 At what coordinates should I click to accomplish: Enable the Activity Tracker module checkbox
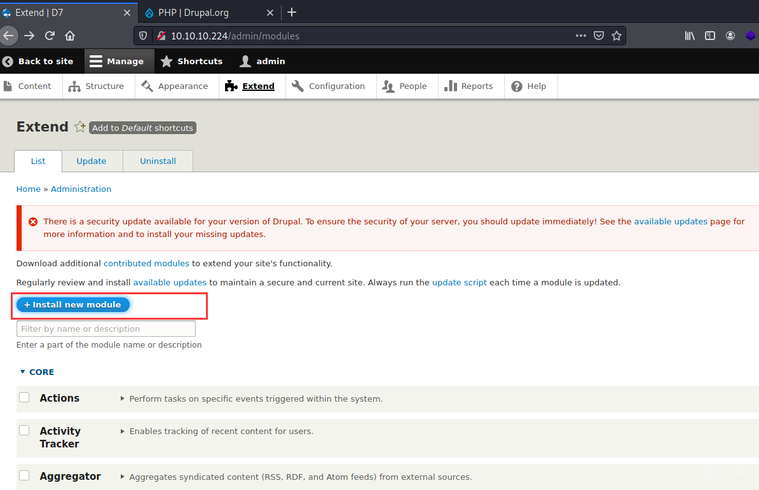coord(24,430)
